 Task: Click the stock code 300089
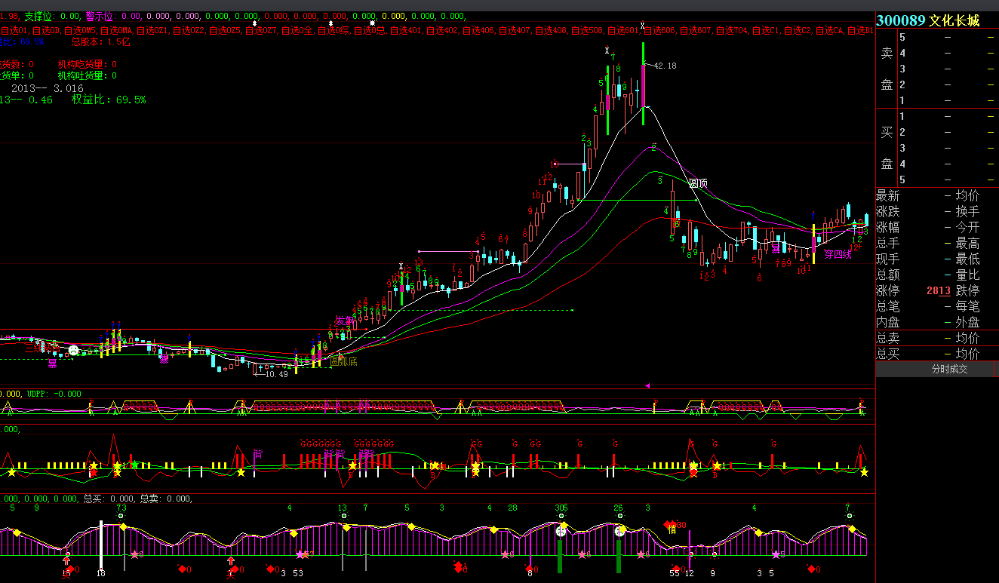[900, 20]
